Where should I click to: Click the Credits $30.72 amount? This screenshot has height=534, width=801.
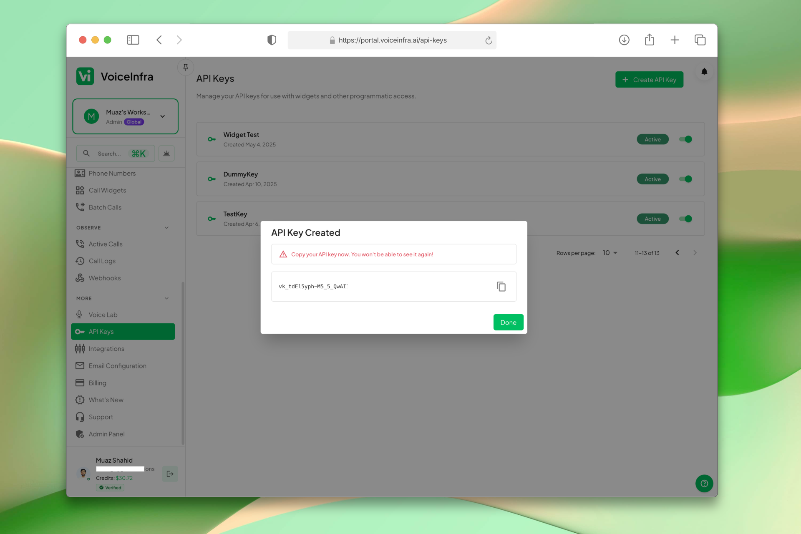click(124, 478)
